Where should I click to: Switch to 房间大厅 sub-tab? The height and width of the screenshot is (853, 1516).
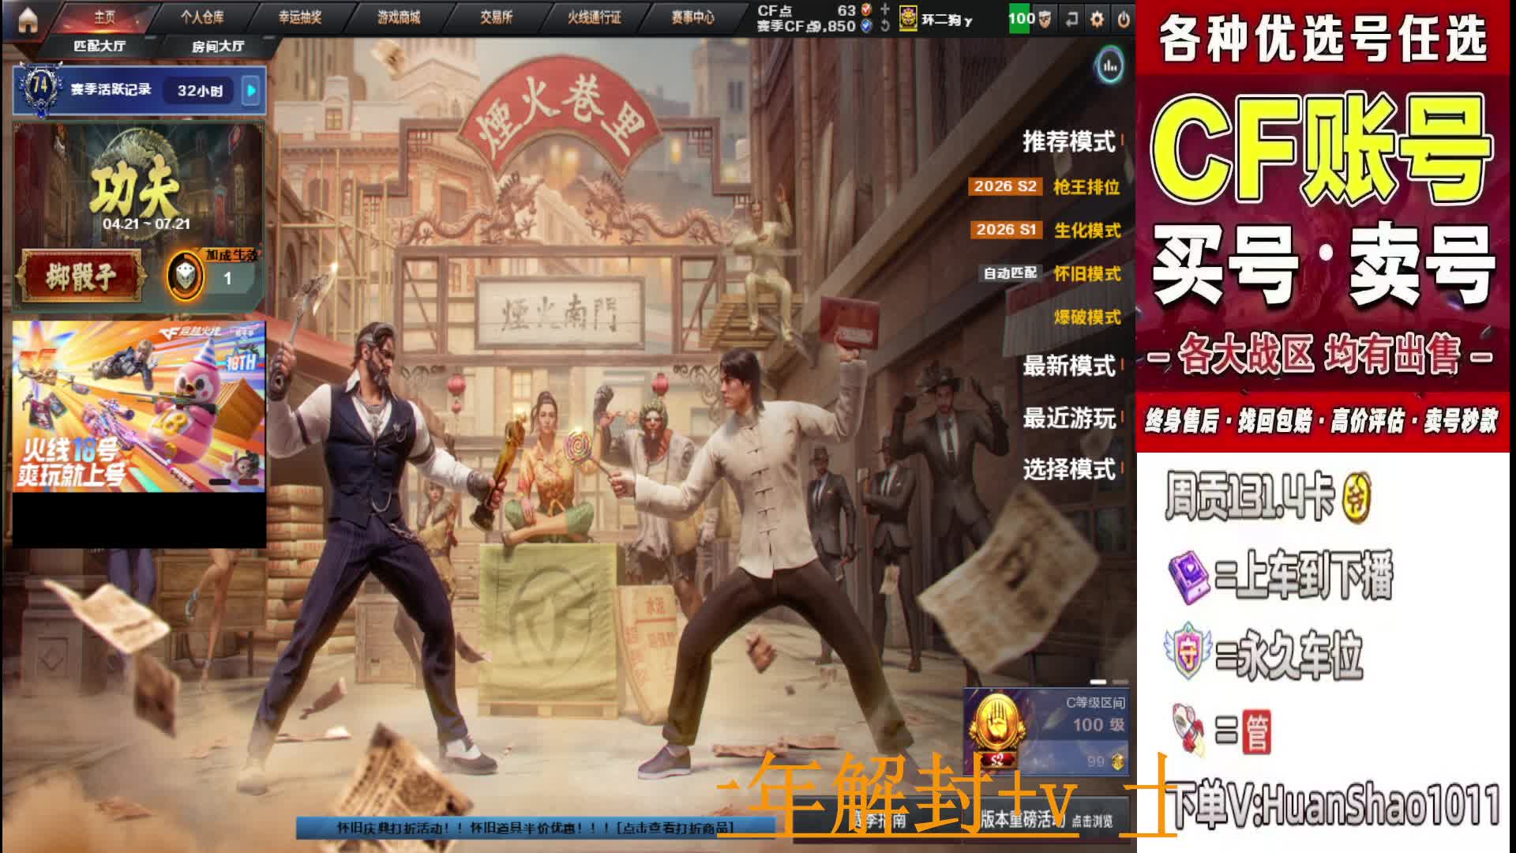coord(218,46)
